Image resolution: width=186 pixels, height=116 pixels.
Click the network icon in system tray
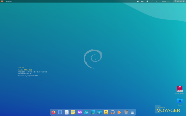(175, 1)
